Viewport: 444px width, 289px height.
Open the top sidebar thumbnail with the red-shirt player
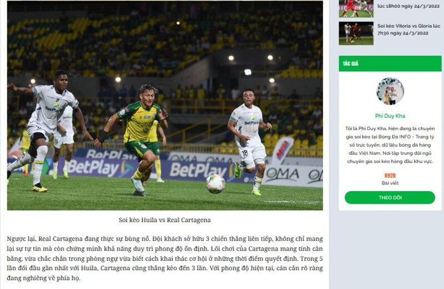click(356, 9)
